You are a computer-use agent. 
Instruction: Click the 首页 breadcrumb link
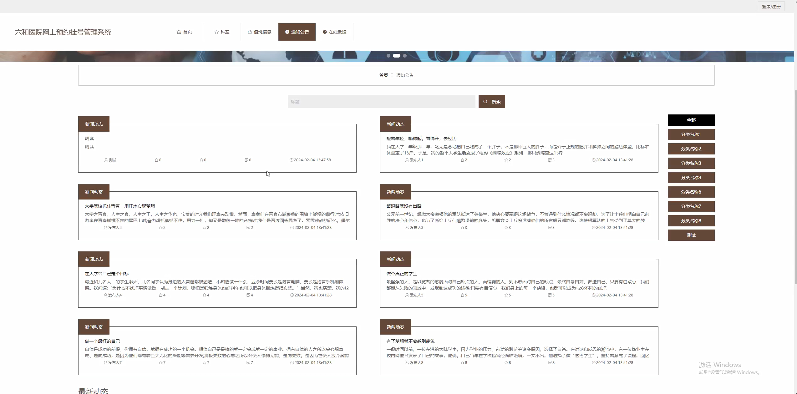pyautogui.click(x=383, y=75)
